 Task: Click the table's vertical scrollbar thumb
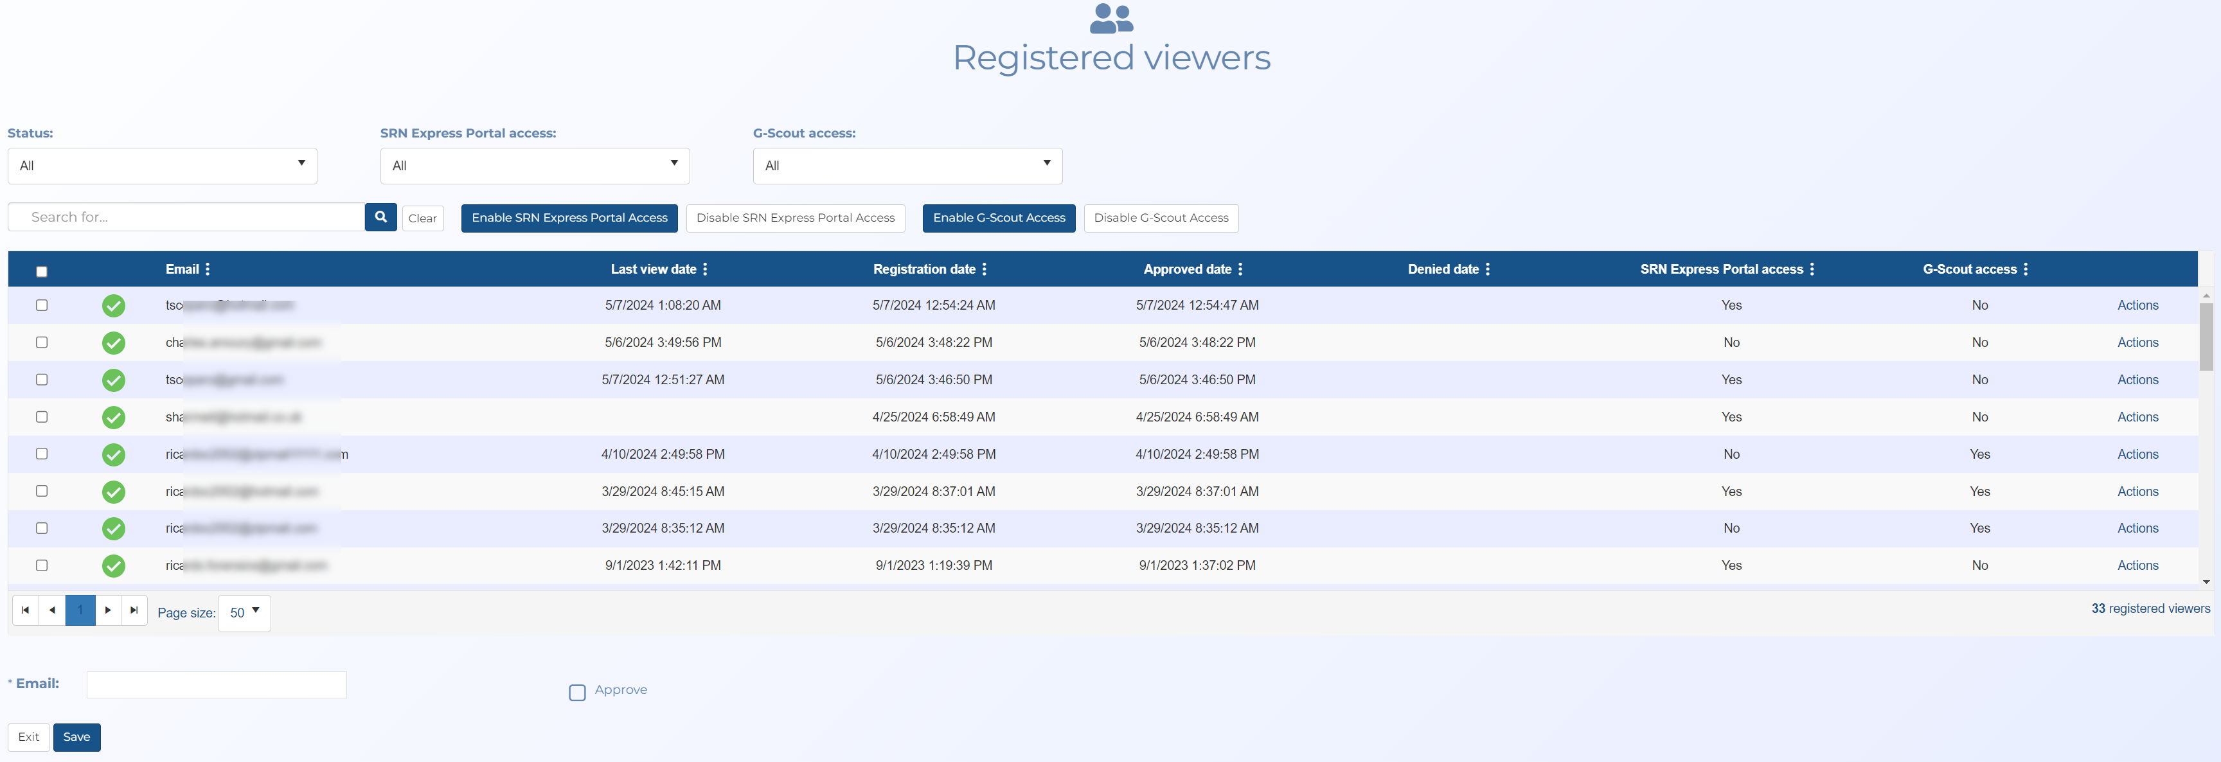(x=2206, y=336)
